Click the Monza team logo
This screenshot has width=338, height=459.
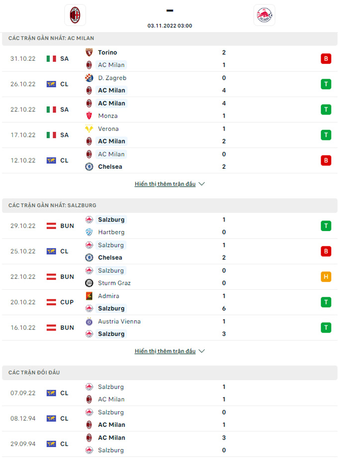[x=89, y=116]
